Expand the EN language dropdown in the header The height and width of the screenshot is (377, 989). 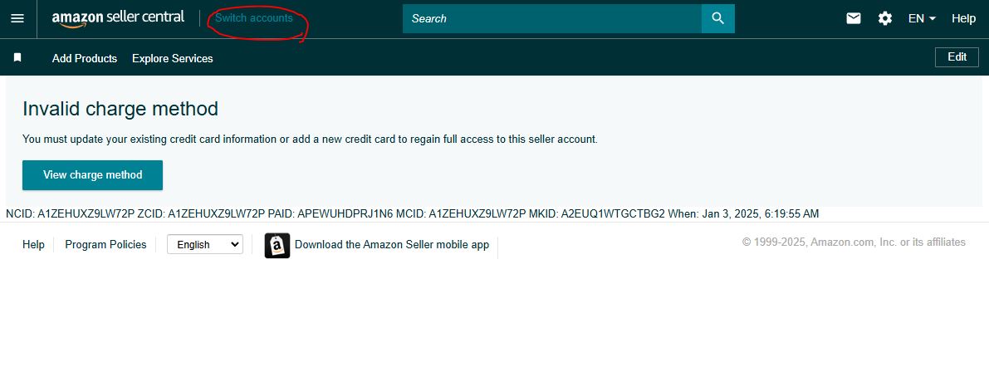tap(922, 18)
